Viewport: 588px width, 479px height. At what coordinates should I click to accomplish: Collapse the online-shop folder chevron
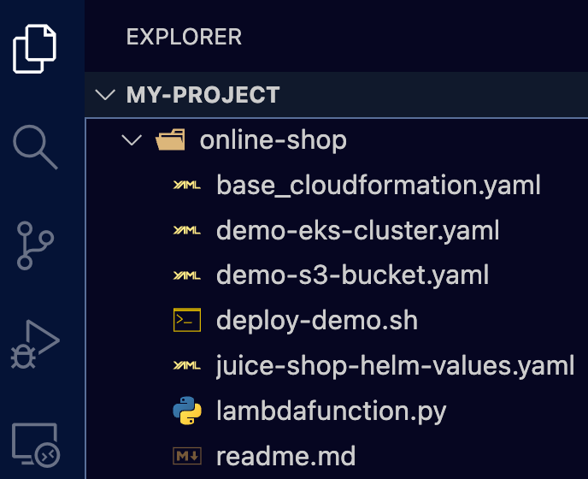(132, 140)
